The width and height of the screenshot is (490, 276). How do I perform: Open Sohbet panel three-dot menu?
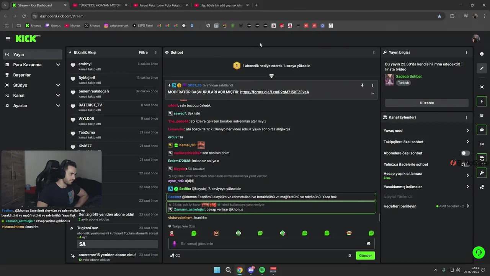[x=374, y=53]
